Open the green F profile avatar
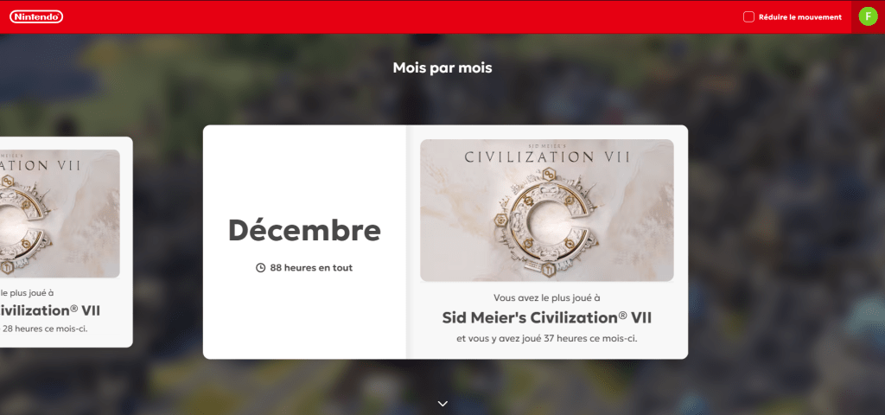Viewport: 885px width, 415px height. tap(868, 16)
